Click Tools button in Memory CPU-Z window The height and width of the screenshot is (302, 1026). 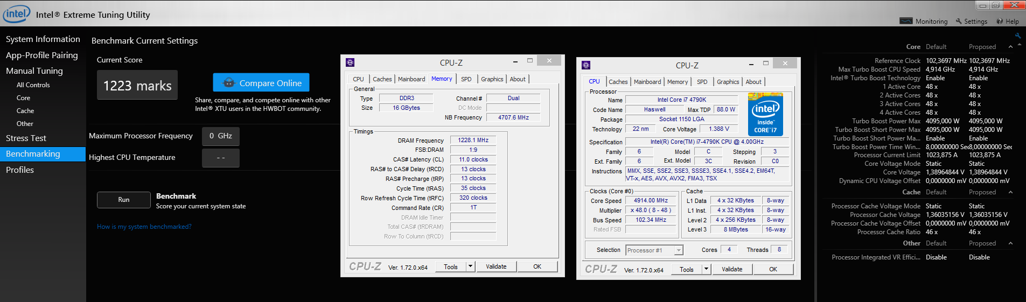pyautogui.click(x=451, y=266)
